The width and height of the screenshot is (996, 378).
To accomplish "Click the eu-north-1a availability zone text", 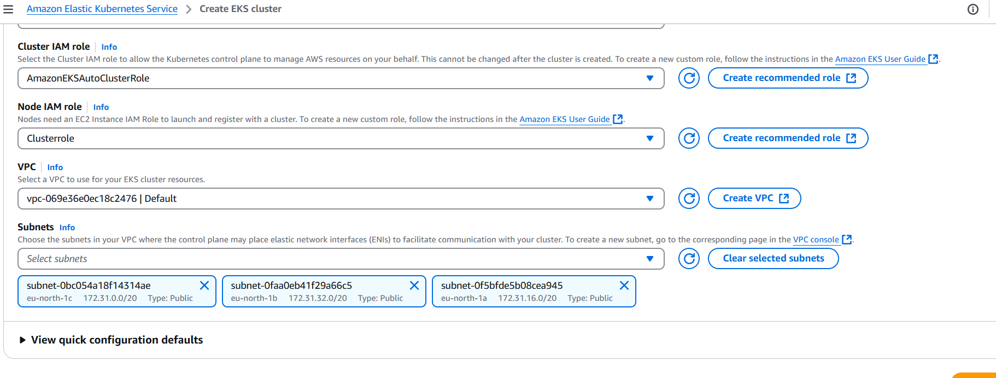I will coord(464,298).
